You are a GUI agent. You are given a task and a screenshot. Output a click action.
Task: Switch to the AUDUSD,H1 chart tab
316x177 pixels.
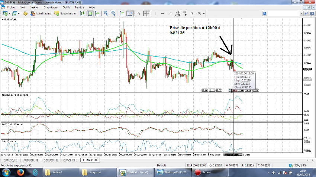(30, 160)
